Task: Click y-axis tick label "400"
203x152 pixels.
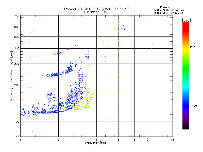Action: [17, 49]
